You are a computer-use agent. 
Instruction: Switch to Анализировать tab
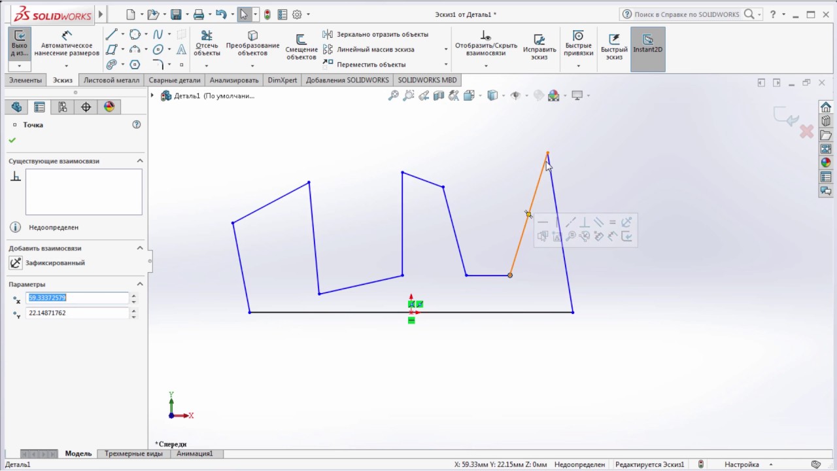(234, 80)
